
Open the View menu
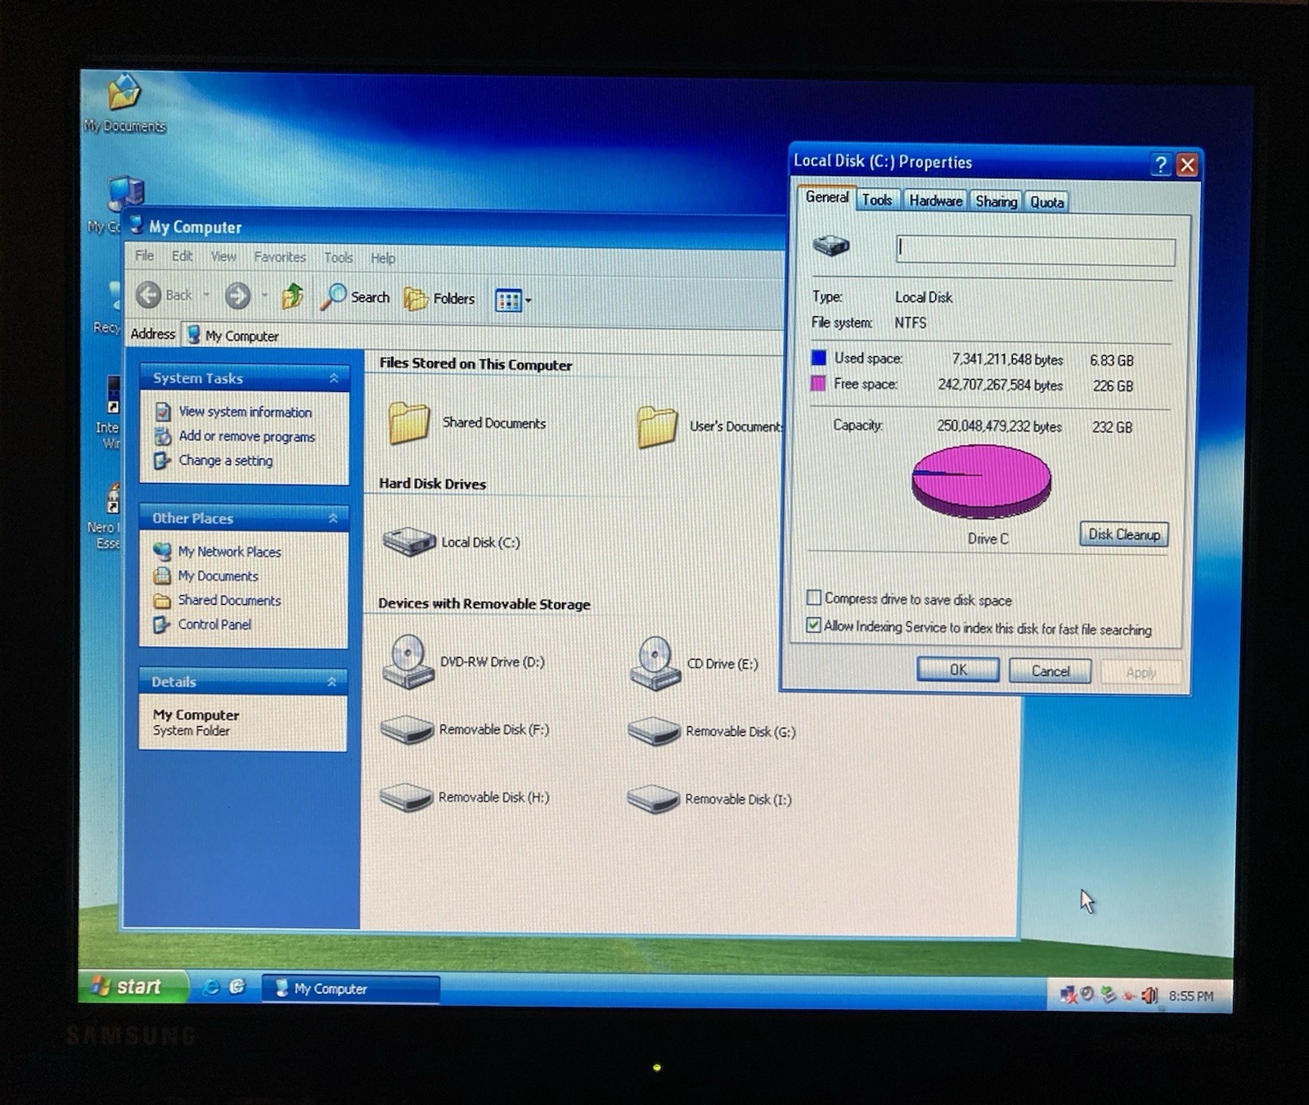(223, 256)
